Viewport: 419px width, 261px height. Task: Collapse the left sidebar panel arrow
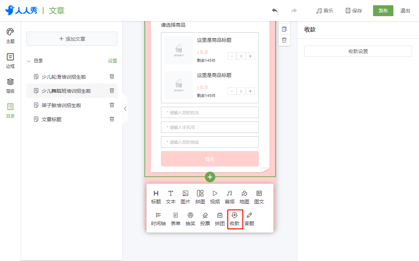tap(125, 109)
